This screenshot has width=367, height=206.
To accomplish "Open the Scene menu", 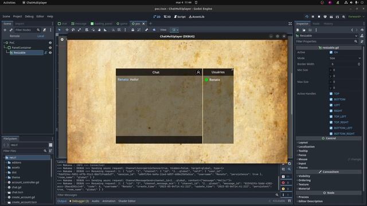I will click(x=6, y=17).
